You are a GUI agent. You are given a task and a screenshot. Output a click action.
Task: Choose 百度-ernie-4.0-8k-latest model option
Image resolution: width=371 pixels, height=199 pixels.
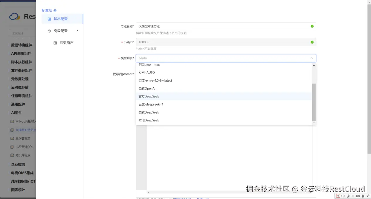[224, 80]
